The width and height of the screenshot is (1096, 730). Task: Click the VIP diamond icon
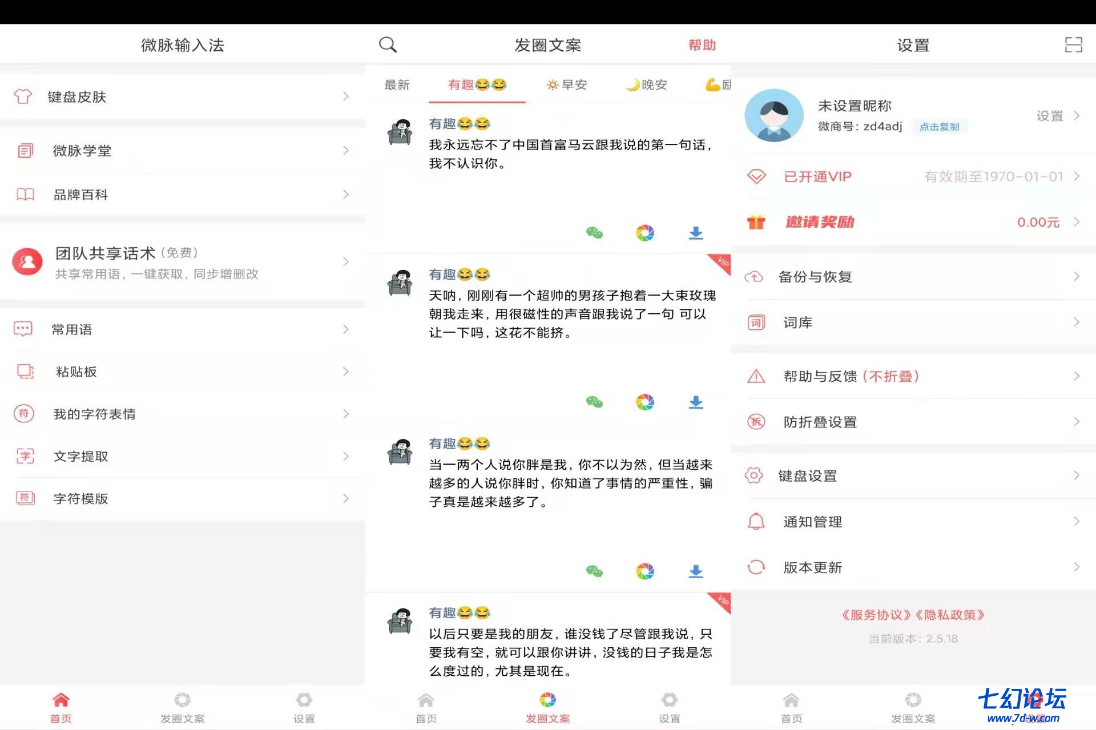[x=756, y=176]
